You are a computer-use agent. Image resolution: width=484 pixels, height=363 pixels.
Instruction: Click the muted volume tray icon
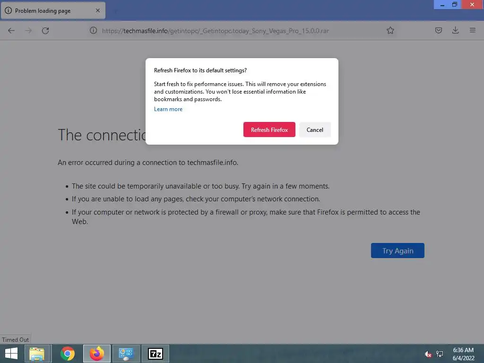point(428,354)
